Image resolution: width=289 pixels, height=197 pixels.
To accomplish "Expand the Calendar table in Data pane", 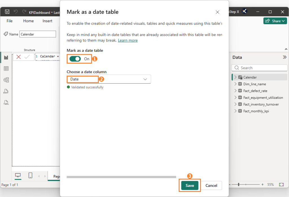I will (235, 77).
